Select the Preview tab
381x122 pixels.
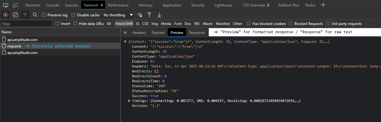177,33
